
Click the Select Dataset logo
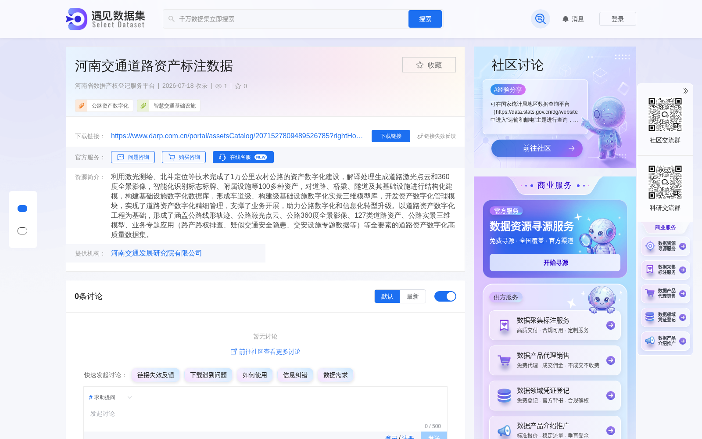point(105,19)
